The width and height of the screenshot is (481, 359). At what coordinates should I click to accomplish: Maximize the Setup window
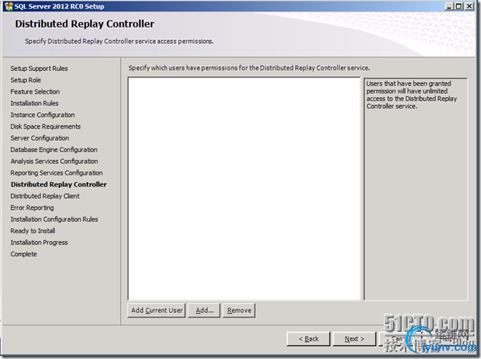tap(458, 6)
